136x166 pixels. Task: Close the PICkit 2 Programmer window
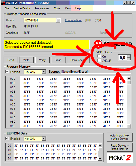coord(133,3)
